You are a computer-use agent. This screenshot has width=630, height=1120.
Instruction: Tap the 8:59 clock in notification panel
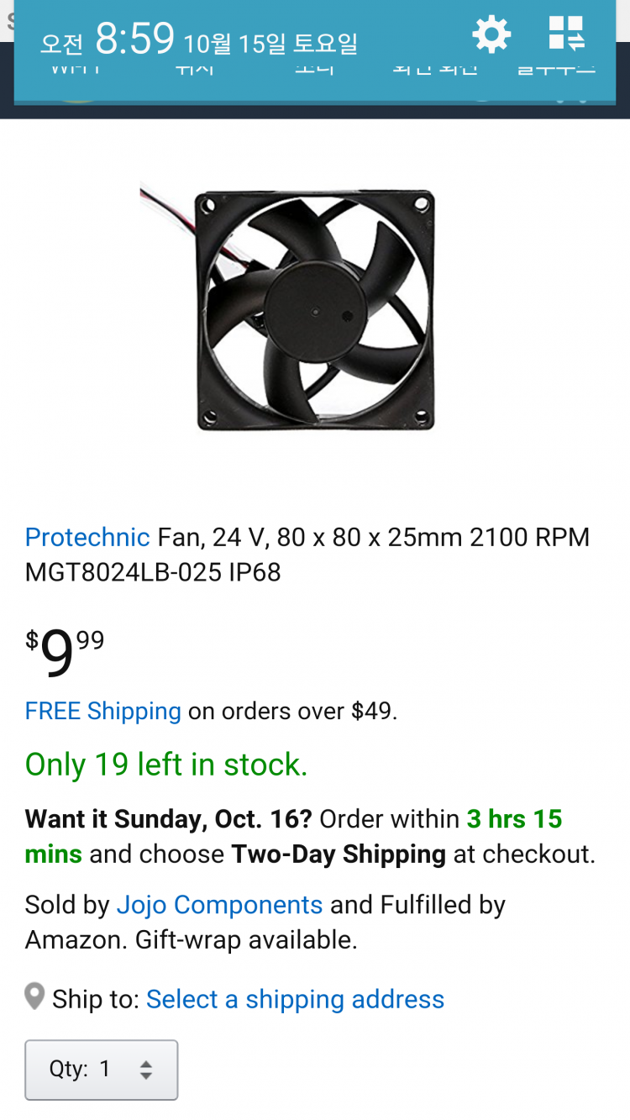[134, 39]
